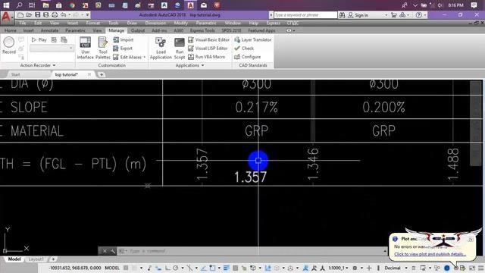Screen dimensions: 485x273
Task: Click the Windows Start button
Action: pos(6,5)
